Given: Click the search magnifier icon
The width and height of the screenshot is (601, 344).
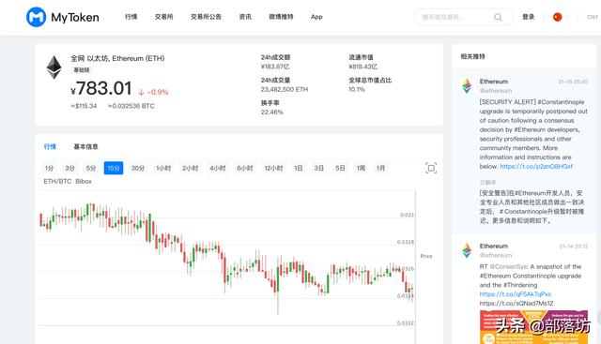Looking at the screenshot, I should tap(498, 17).
